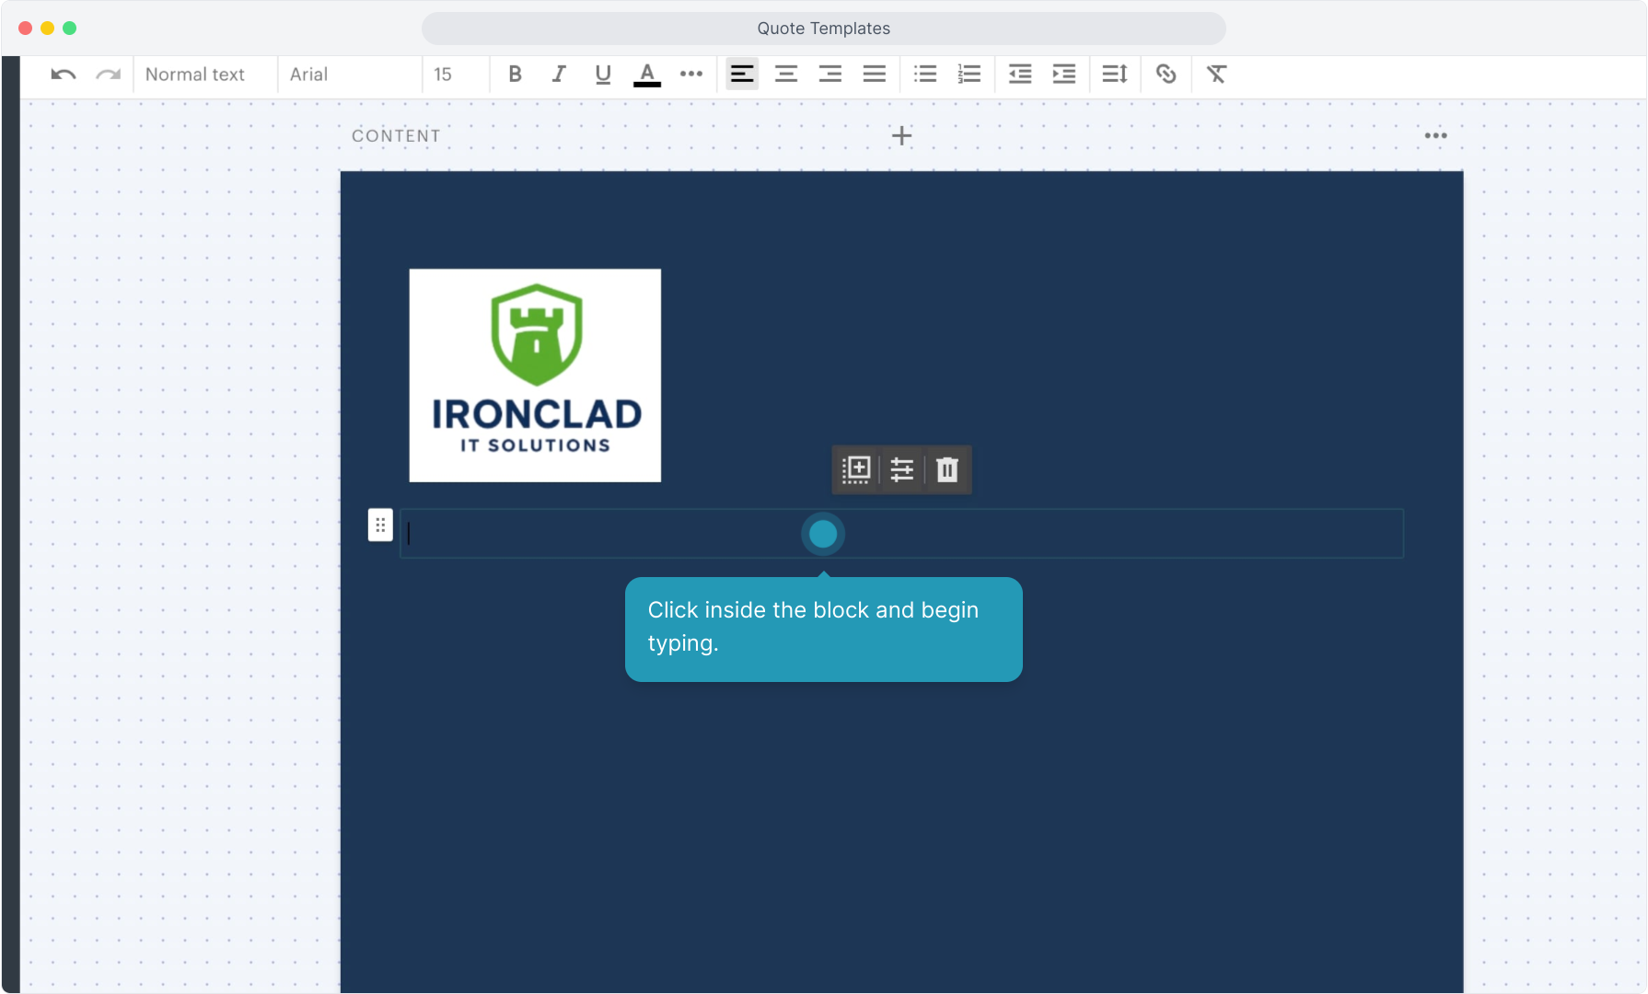Open the Arial font dropdown
Image resolution: width=1648 pixels, height=994 pixels.
[x=309, y=75]
